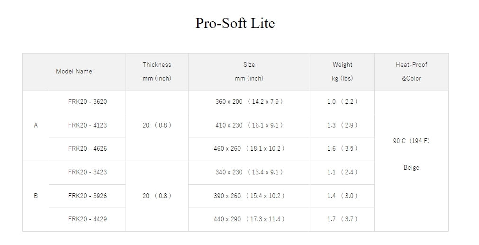Click the Heat-Proof & Color header

click(411, 72)
